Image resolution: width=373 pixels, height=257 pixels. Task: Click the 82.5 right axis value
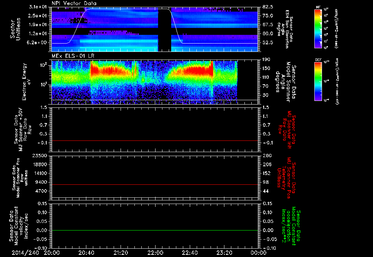coord(268,7)
